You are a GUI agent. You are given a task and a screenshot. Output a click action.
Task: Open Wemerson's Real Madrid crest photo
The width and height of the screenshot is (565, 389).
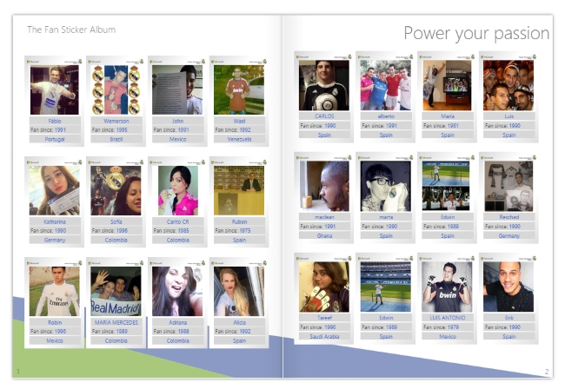pos(116,89)
